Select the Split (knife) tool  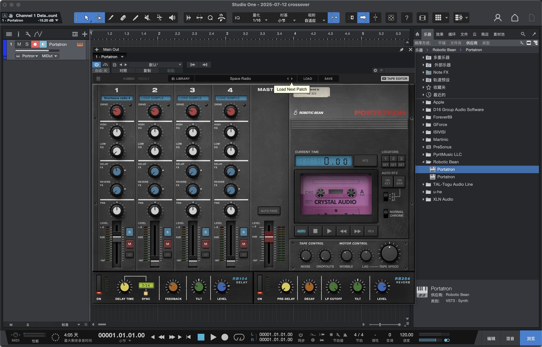tap(111, 18)
